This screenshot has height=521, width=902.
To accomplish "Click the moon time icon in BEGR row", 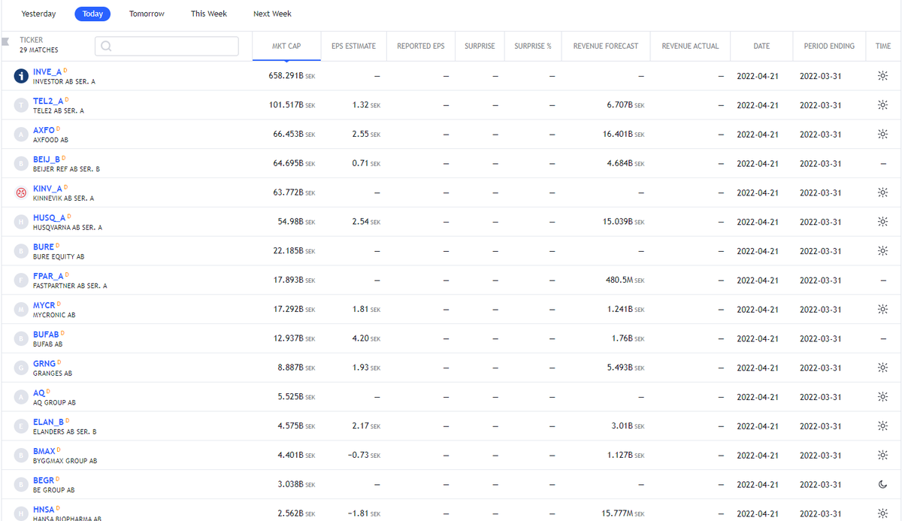I will [x=883, y=484].
